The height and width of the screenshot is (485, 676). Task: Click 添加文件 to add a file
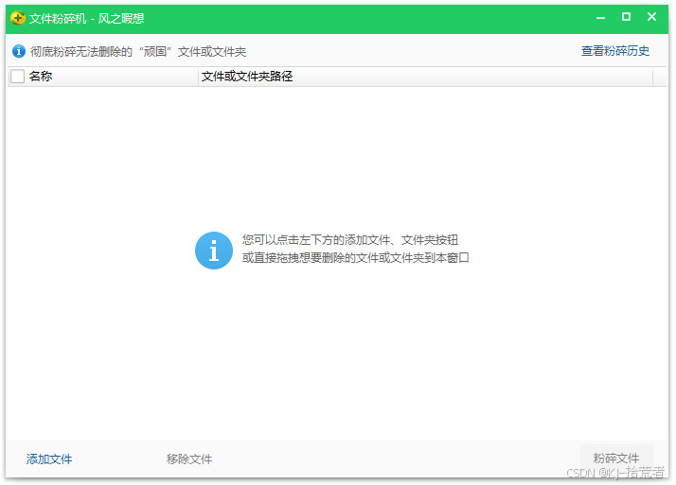pyautogui.click(x=49, y=459)
